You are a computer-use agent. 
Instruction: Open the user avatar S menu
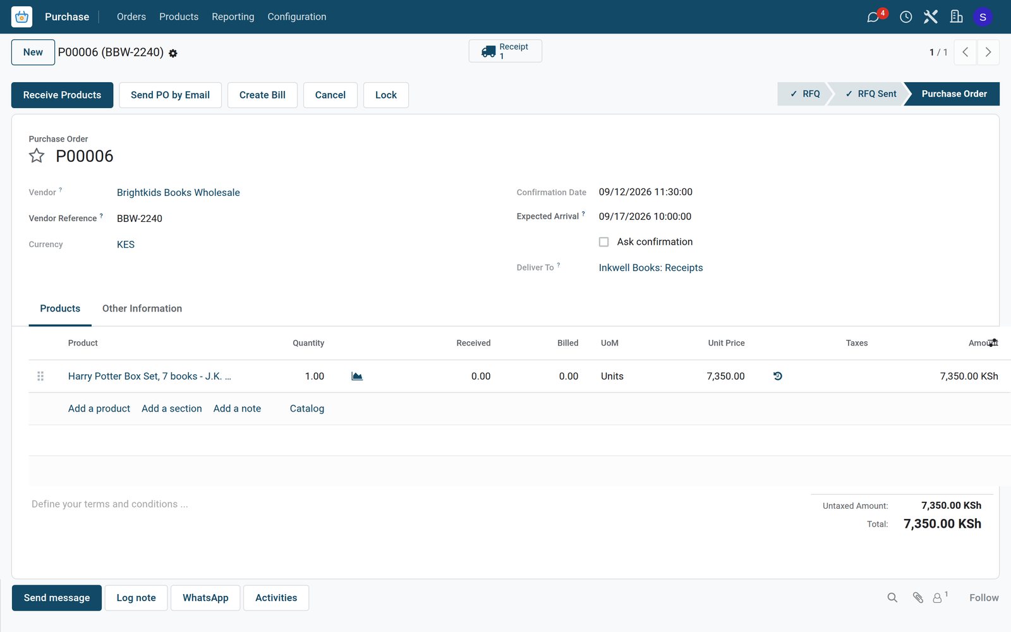[x=983, y=17]
